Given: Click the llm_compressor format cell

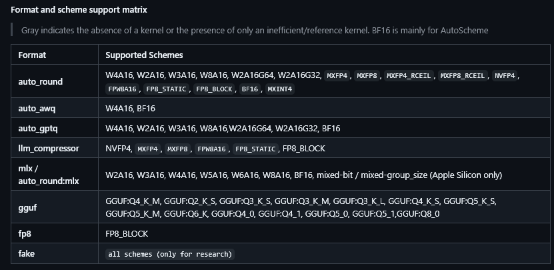Looking at the screenshot, I should coord(55,148).
